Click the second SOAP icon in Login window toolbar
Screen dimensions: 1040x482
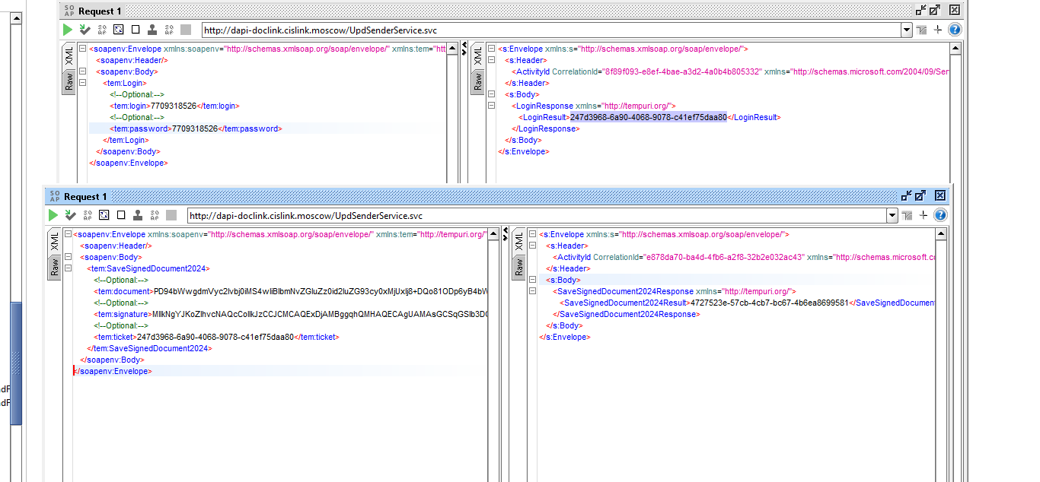[x=169, y=30]
